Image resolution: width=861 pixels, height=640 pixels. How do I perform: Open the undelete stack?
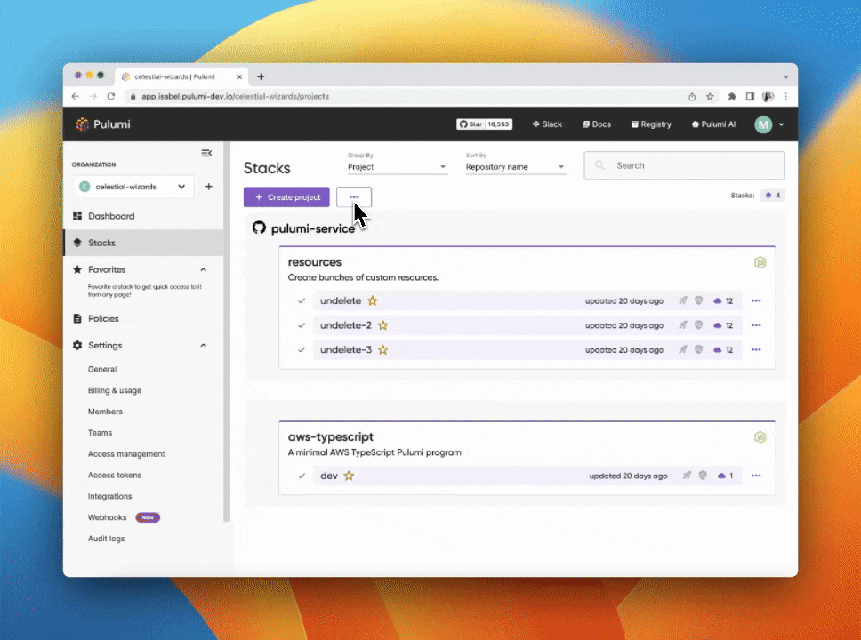click(x=341, y=300)
